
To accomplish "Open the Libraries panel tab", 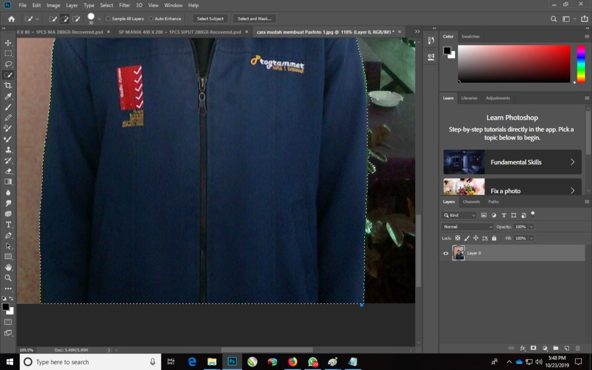I will click(469, 98).
